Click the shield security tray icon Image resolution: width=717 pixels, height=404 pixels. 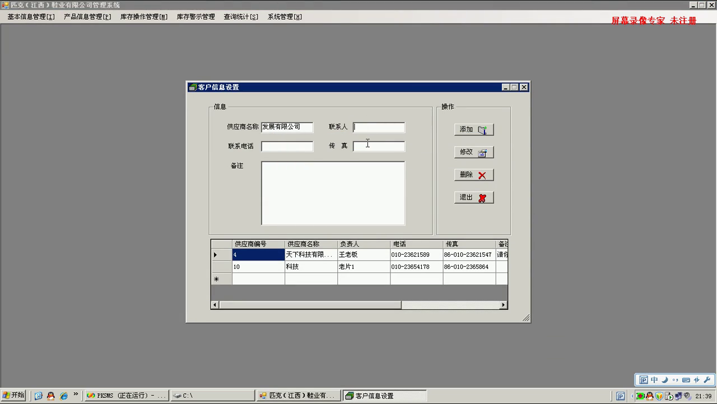(660, 396)
